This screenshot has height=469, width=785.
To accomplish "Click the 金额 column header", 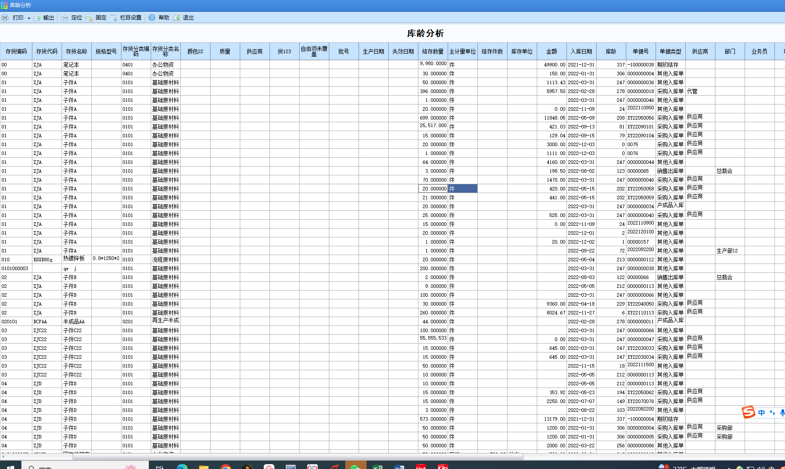I will pyautogui.click(x=551, y=51).
